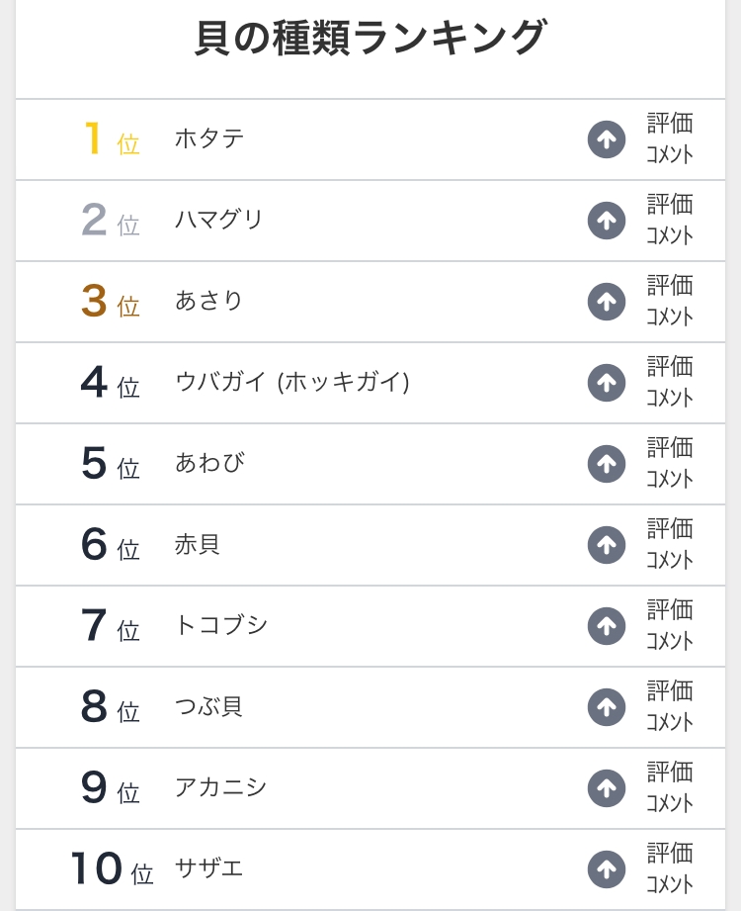View 評価コメント for あわび
The width and height of the screenshot is (741, 911).
coord(670,464)
